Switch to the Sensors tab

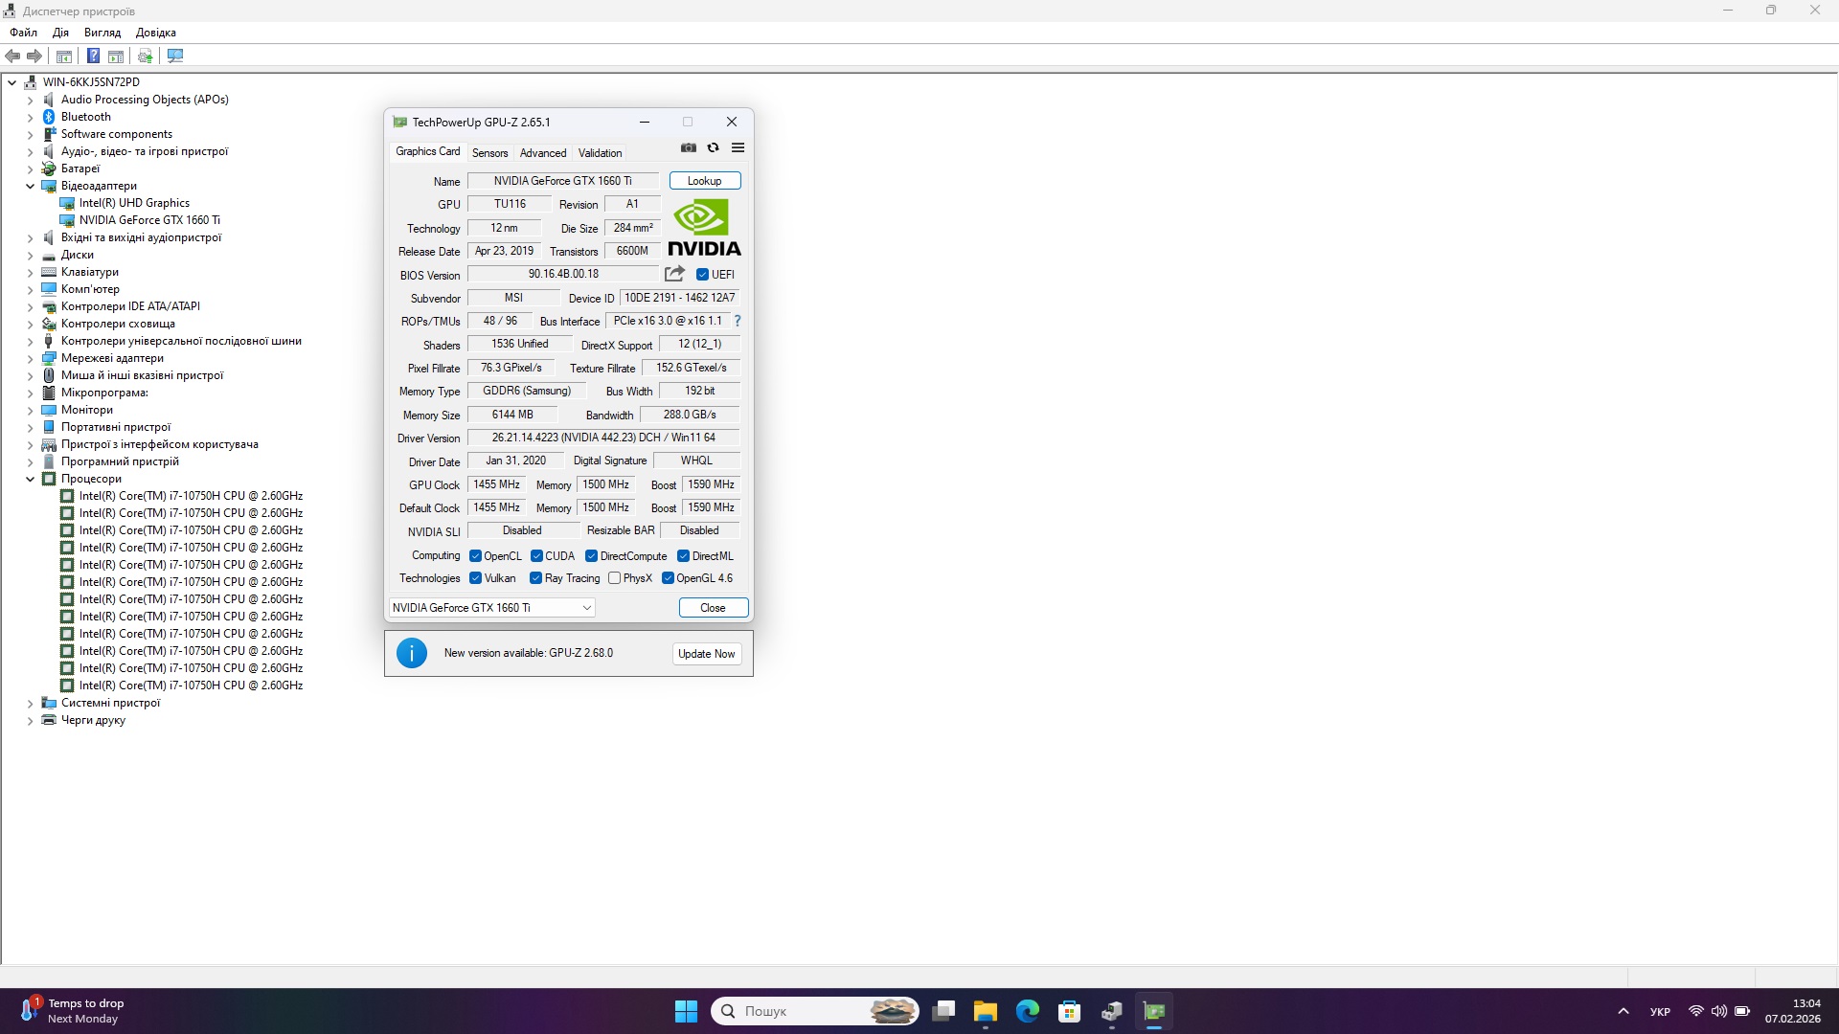pyautogui.click(x=489, y=153)
